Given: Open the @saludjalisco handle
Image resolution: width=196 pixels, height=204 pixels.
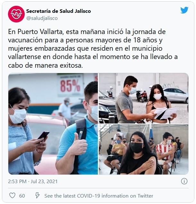Looking at the screenshot, I should (x=42, y=18).
